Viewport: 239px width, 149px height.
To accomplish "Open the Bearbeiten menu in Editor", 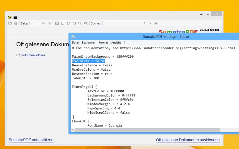I will point(89,43).
